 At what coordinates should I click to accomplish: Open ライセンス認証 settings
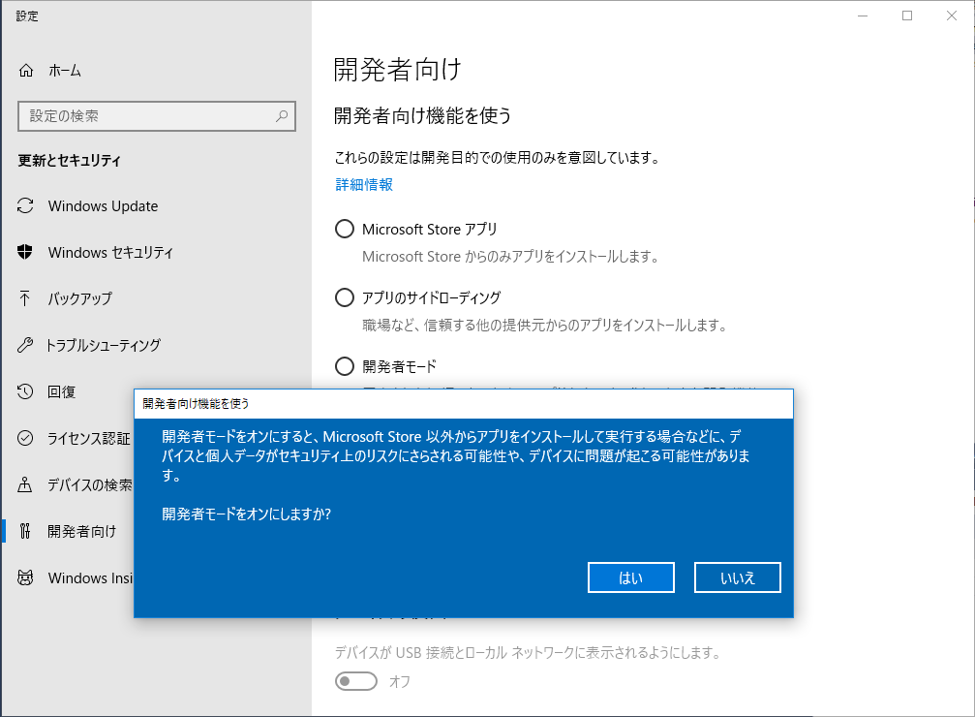[89, 438]
